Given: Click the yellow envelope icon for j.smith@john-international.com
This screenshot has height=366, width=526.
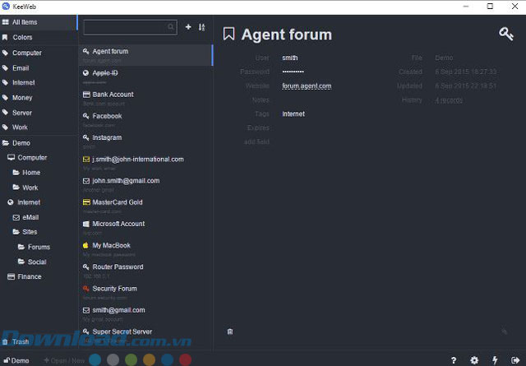Looking at the screenshot, I should pos(86,160).
